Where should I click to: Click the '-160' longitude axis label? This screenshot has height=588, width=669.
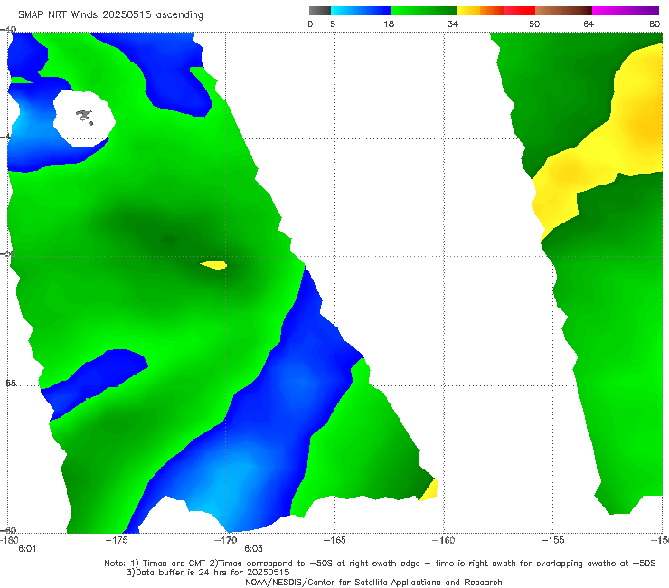(444, 540)
